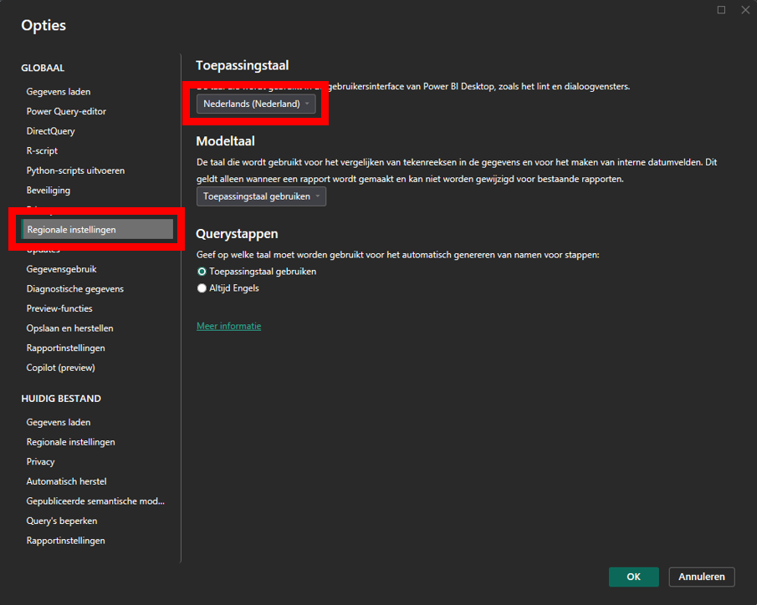The width and height of the screenshot is (757, 605).
Task: Show 'Diagnostische gegevens' settings
Action: 74,289
